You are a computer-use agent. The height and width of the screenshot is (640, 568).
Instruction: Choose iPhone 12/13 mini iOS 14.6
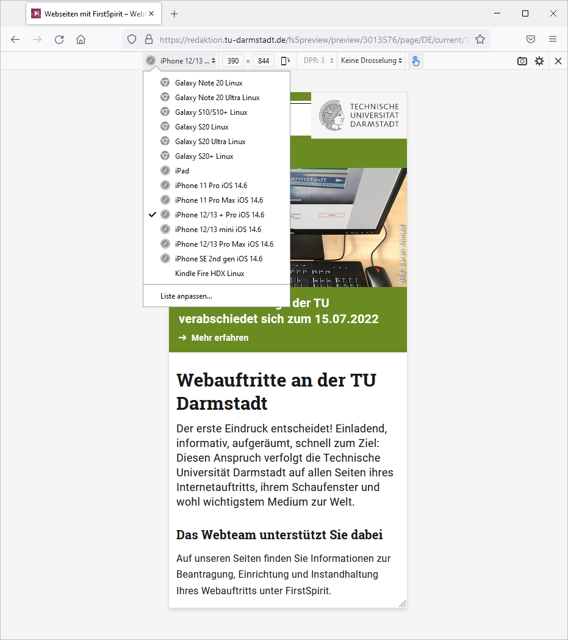pos(217,230)
